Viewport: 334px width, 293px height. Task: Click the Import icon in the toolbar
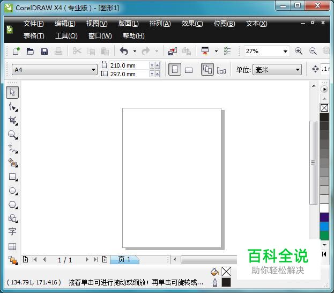pyautogui.click(x=172, y=52)
